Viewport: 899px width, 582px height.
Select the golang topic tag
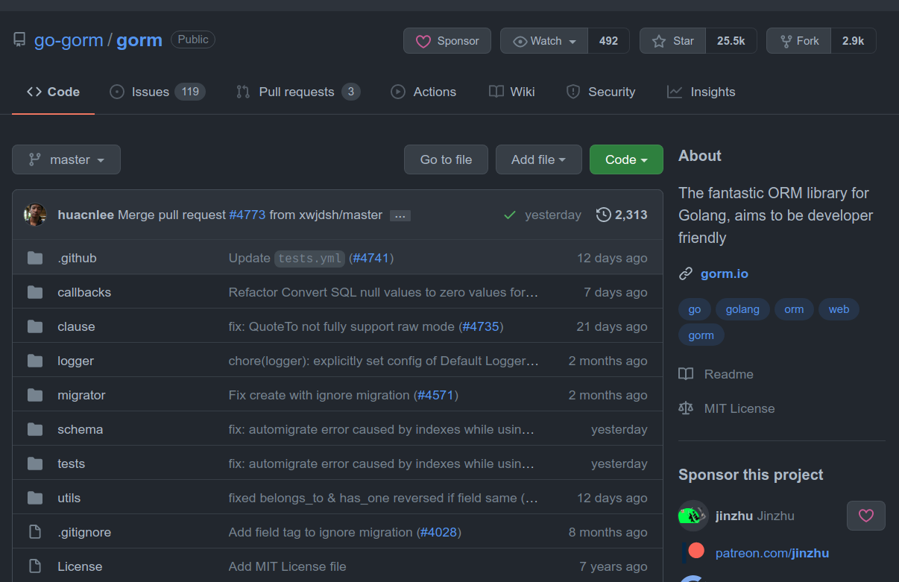point(742,309)
